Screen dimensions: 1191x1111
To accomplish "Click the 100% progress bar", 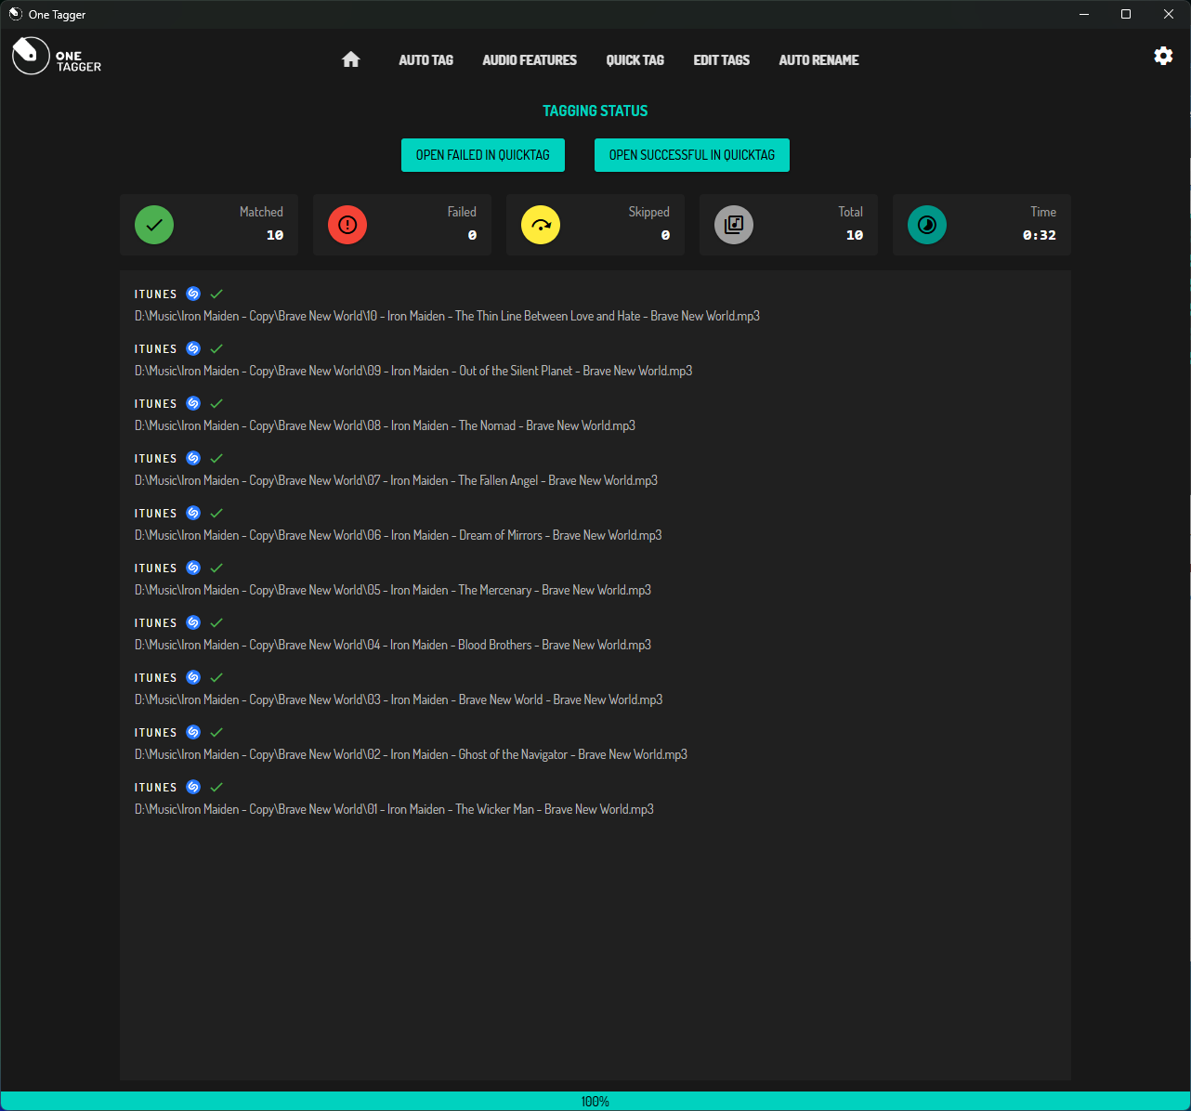I will [x=595, y=1101].
